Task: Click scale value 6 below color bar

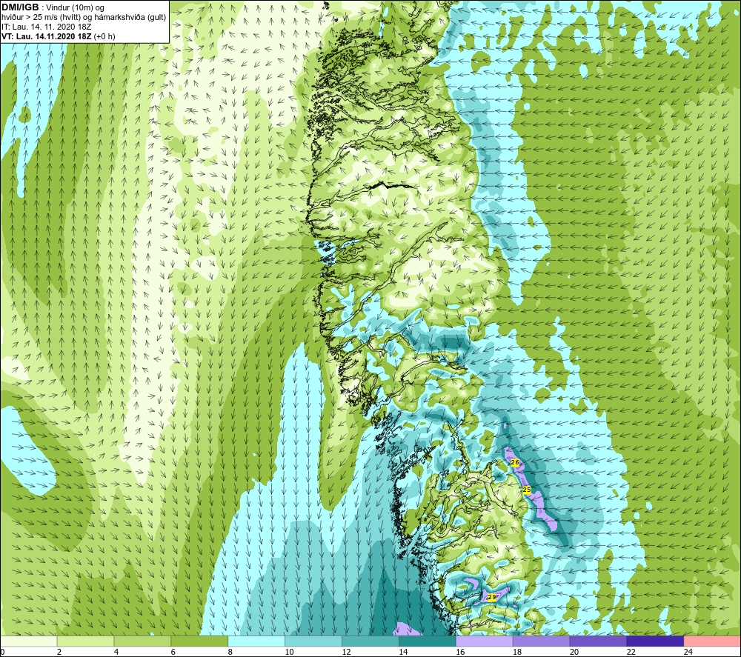Action: tap(173, 652)
